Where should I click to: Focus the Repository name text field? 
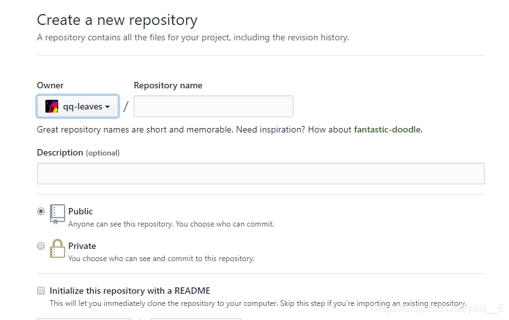(214, 106)
